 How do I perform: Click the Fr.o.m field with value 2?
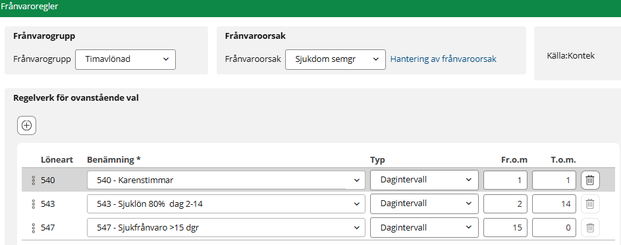(x=505, y=204)
